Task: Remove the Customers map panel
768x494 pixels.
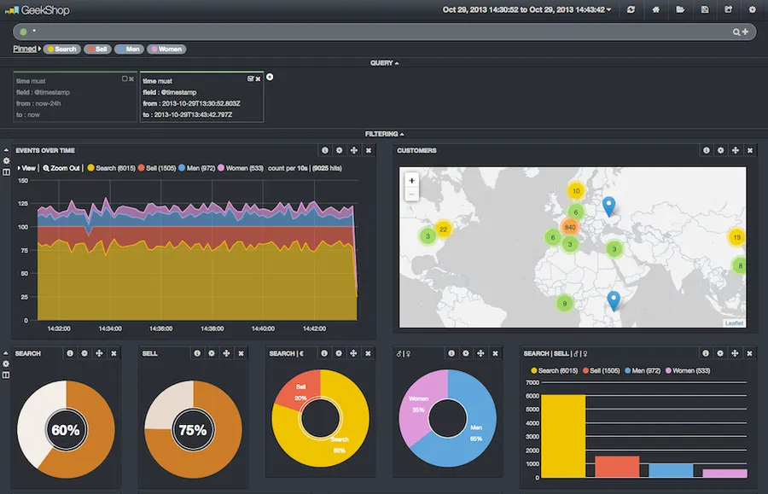Action: pos(750,150)
